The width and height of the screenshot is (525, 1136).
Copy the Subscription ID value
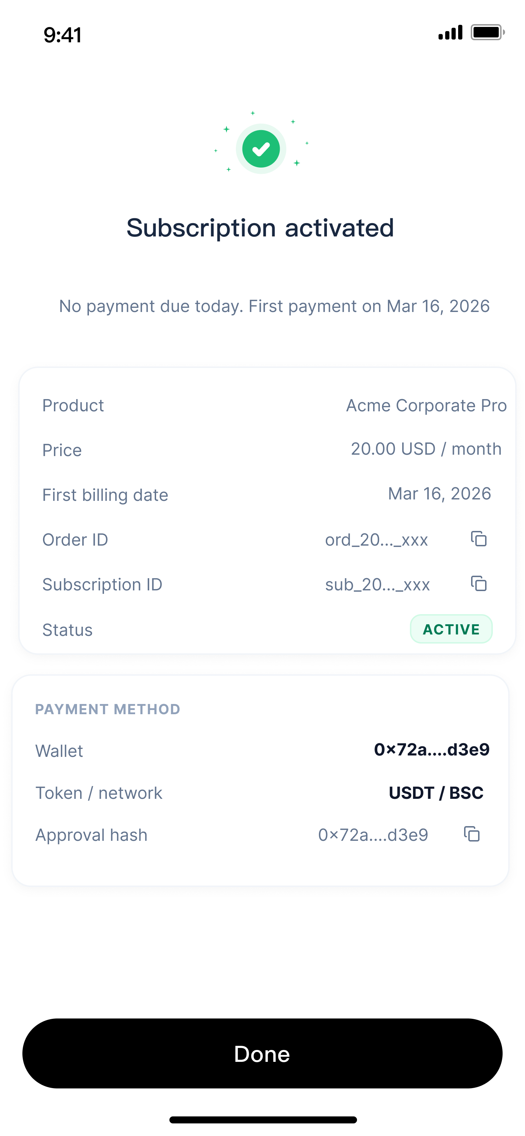[479, 584]
